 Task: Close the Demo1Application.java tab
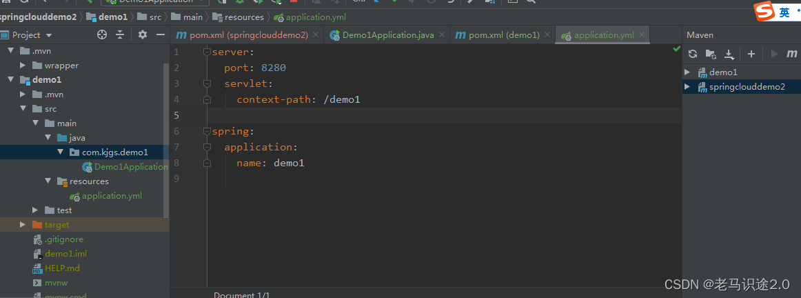point(441,34)
